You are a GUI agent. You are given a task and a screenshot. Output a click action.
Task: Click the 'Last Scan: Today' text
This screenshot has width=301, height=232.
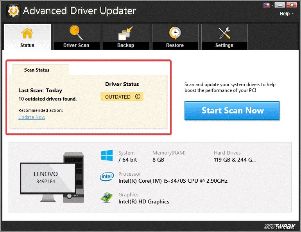40,90
